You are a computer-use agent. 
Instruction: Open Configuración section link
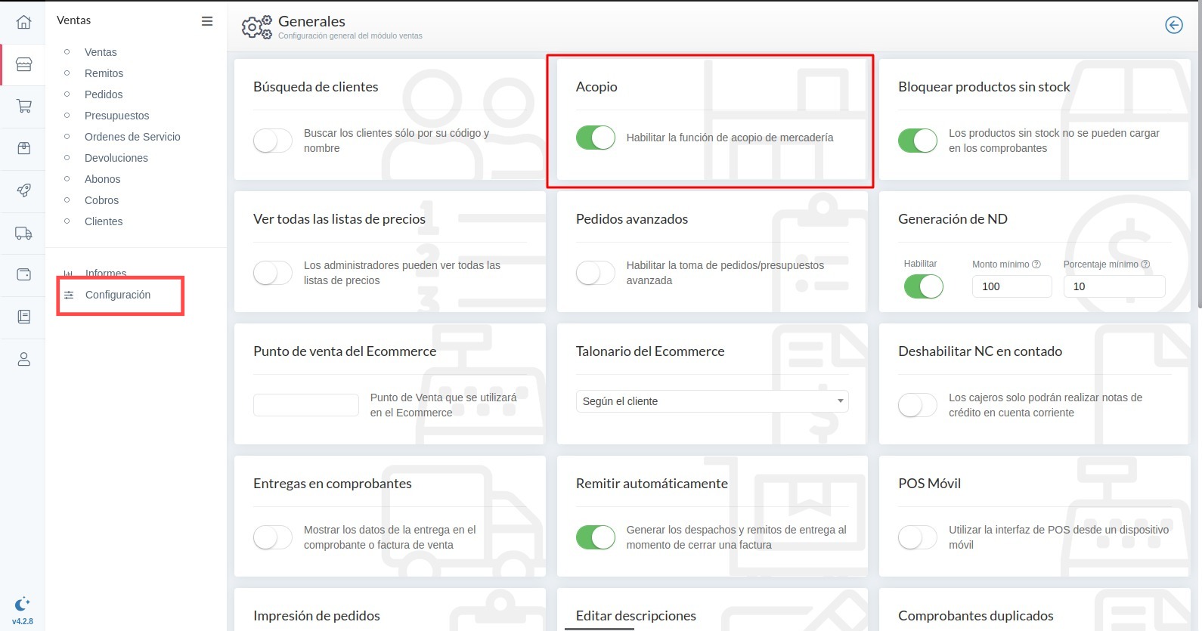pyautogui.click(x=118, y=295)
